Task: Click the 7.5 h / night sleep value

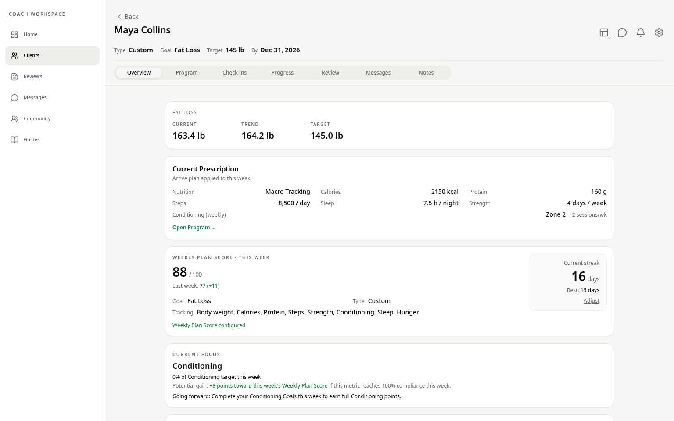Action: tap(441, 203)
